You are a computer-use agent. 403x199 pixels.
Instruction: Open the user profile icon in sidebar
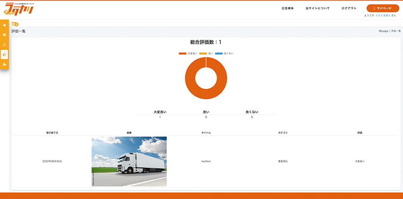[x=5, y=64]
